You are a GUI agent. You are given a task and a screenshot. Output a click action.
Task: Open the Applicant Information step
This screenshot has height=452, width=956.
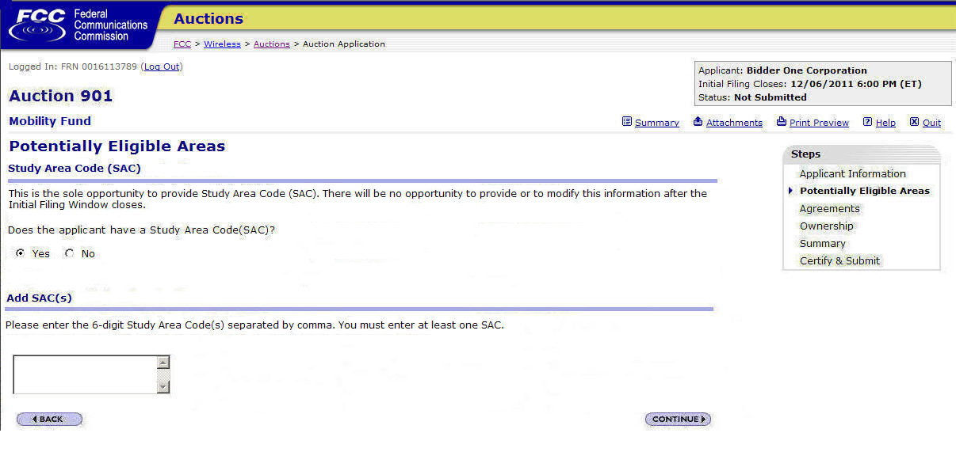[852, 173]
